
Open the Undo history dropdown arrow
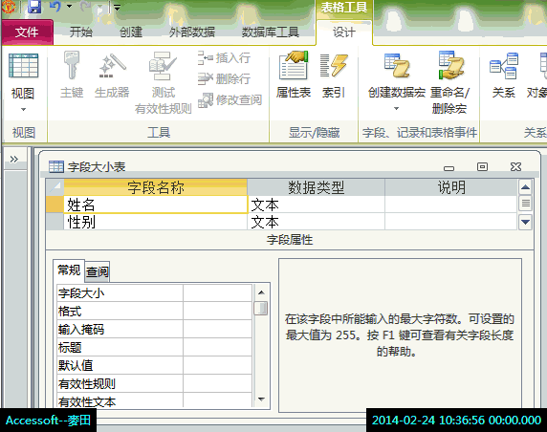69,7
